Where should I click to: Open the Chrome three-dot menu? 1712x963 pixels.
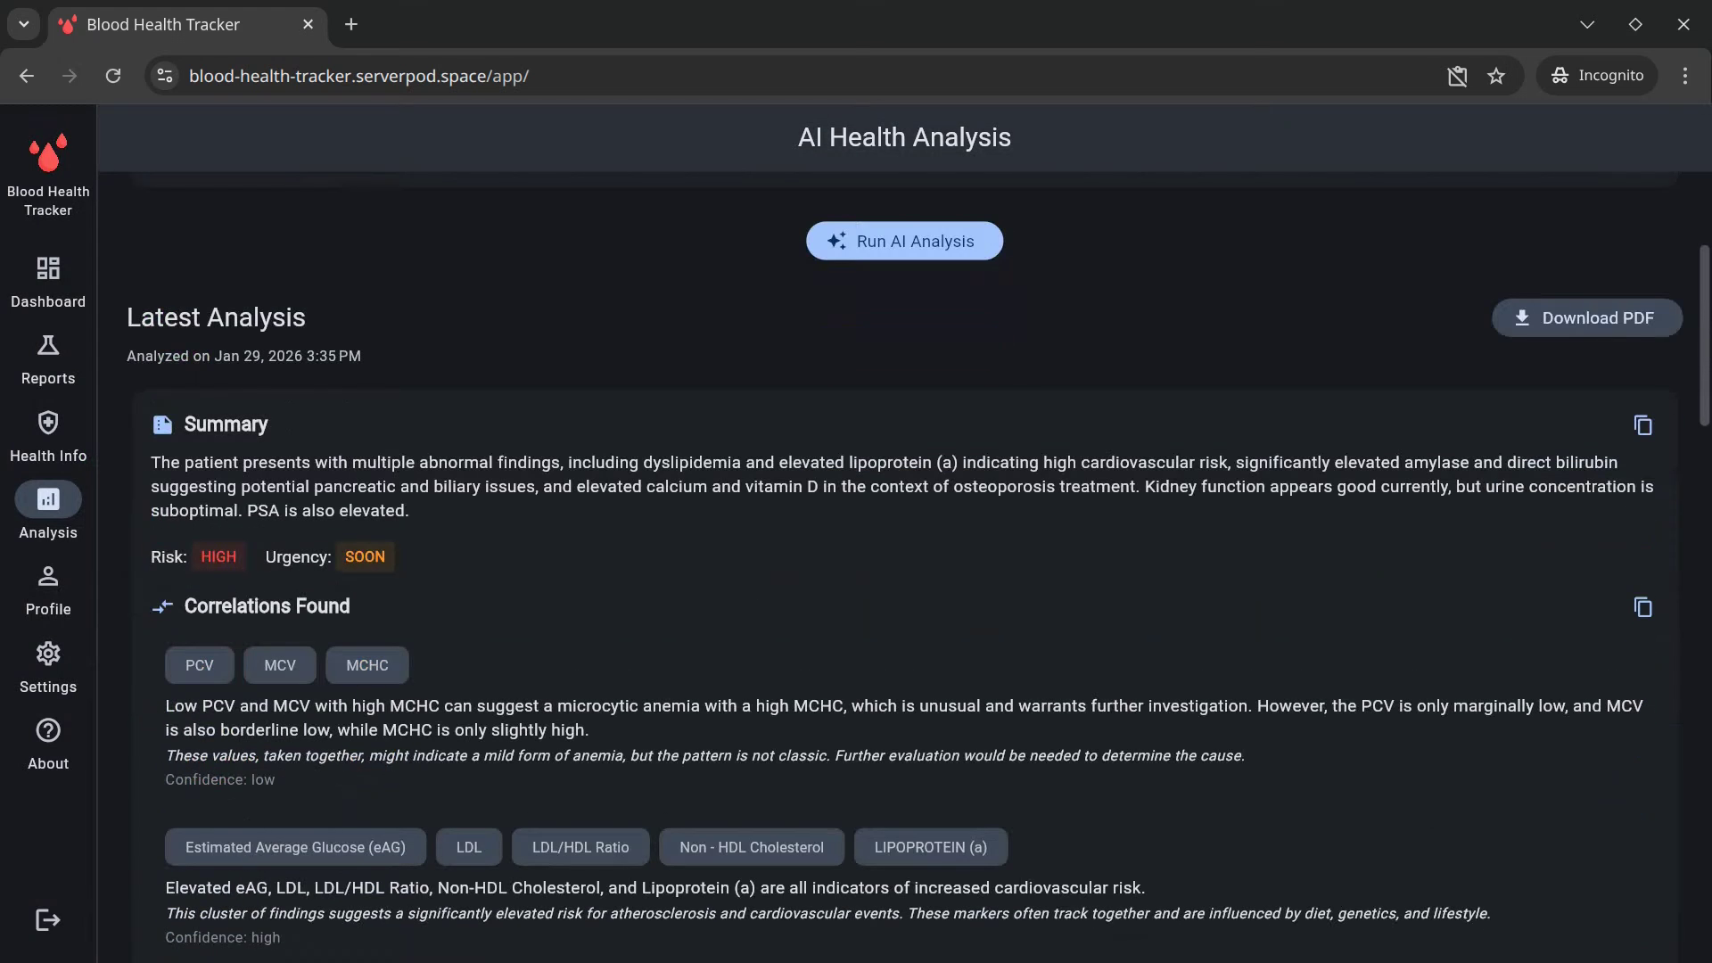1684,76
